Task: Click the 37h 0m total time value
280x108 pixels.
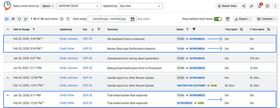Action: click(x=254, y=58)
